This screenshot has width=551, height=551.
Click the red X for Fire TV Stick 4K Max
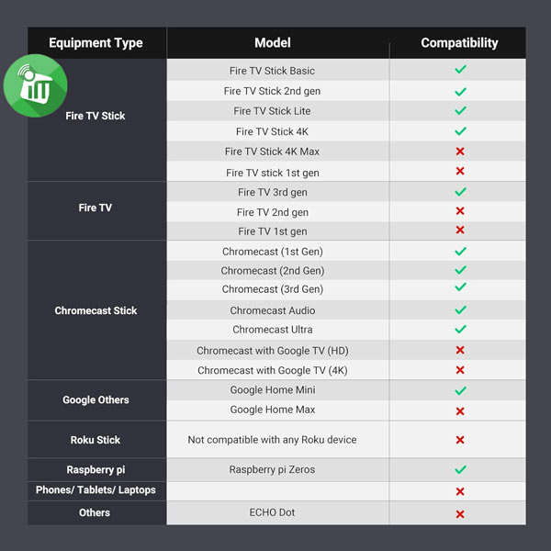pyautogui.click(x=460, y=152)
